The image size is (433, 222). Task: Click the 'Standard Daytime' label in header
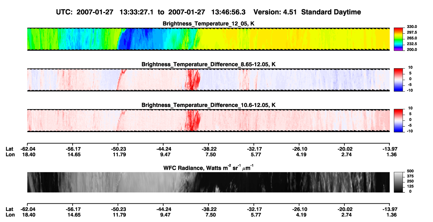[x=330, y=12]
